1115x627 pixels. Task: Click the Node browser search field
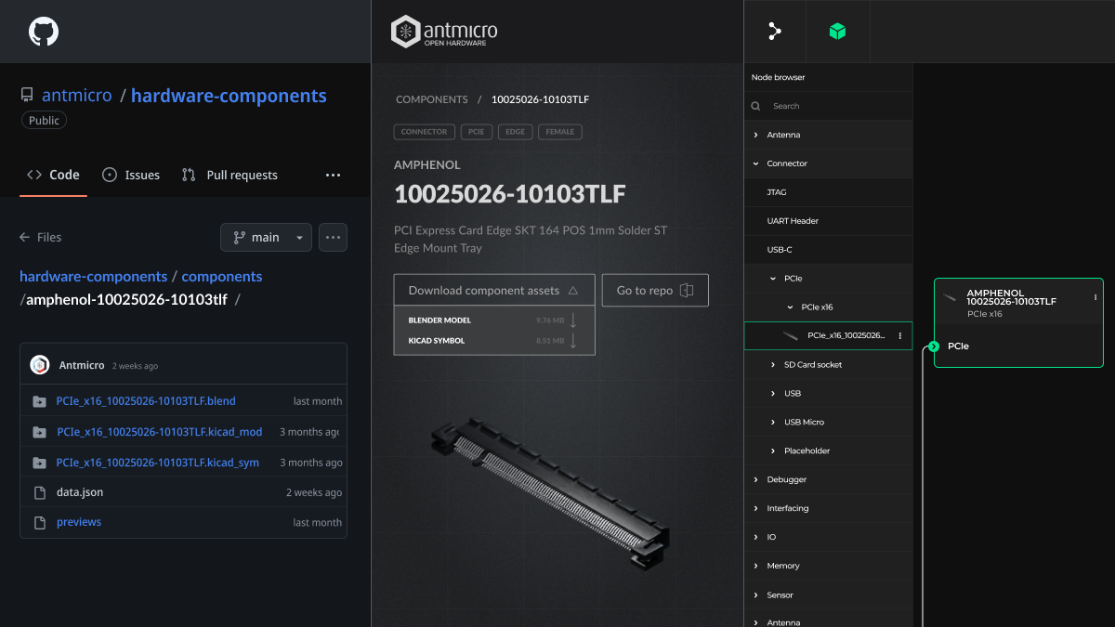pyautogui.click(x=827, y=106)
